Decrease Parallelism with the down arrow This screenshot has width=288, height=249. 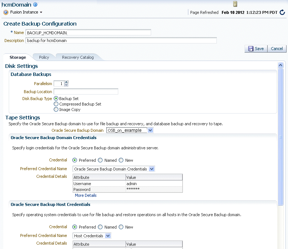pyautogui.click(x=66, y=85)
